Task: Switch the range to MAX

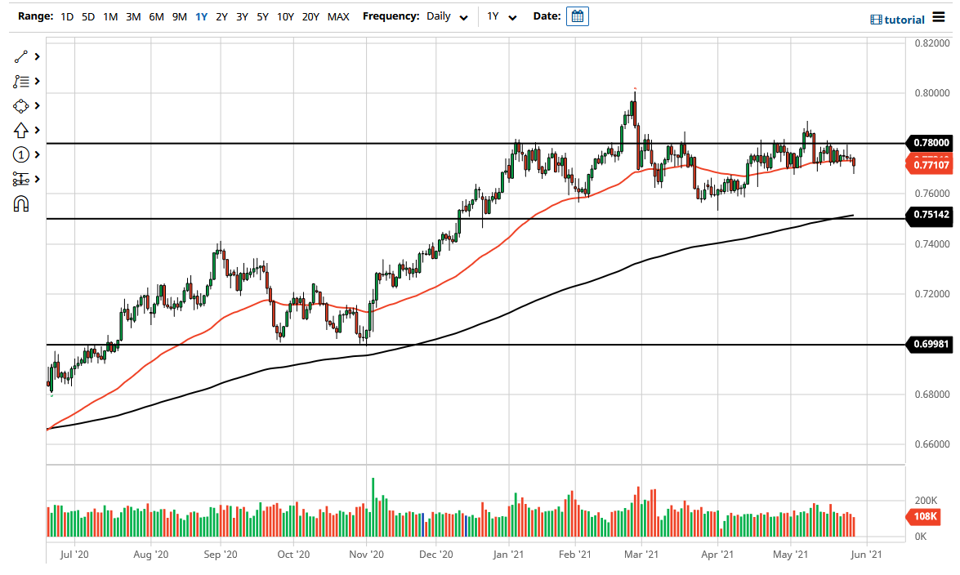Action: tap(338, 16)
